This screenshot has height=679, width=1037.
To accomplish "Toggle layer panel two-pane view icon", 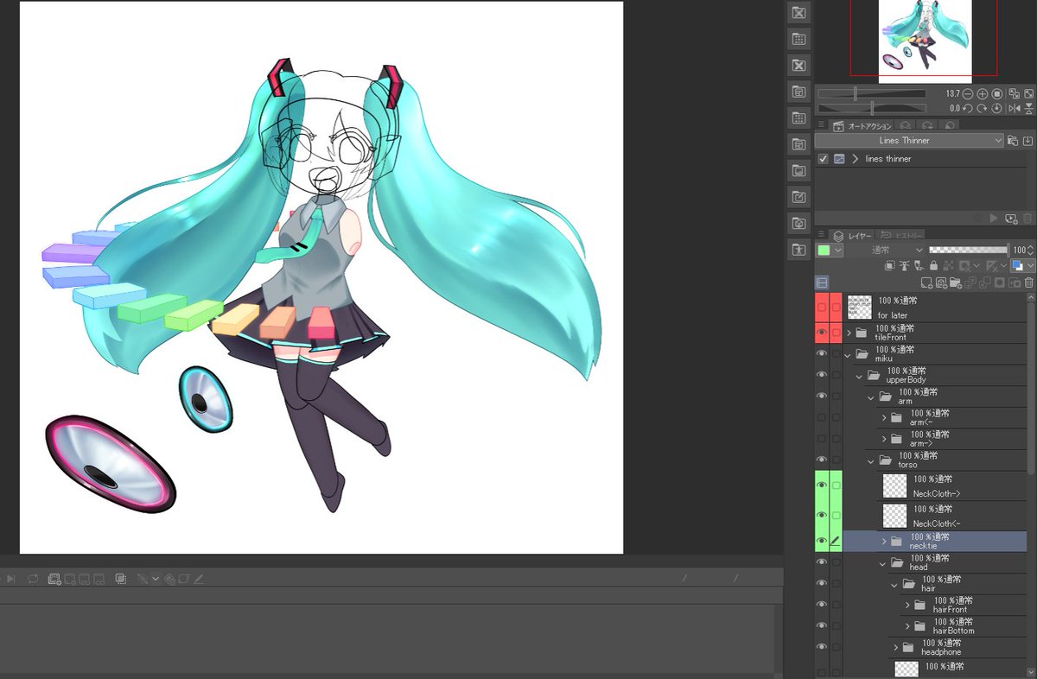I will pos(822,282).
